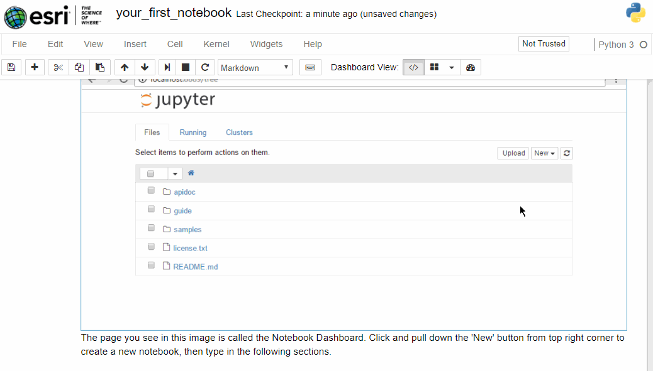This screenshot has height=371, width=653.
Task: Restart the kernel with the circular arrow icon
Action: (x=205, y=67)
